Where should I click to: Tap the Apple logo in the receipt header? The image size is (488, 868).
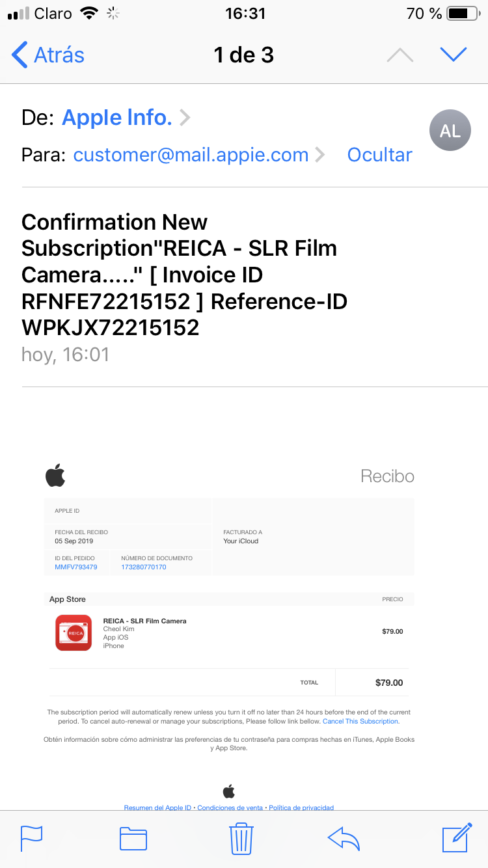pyautogui.click(x=55, y=476)
